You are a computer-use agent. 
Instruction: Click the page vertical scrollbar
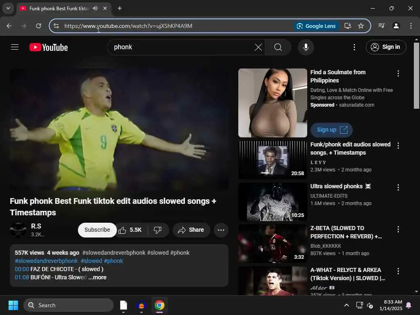[416, 75]
